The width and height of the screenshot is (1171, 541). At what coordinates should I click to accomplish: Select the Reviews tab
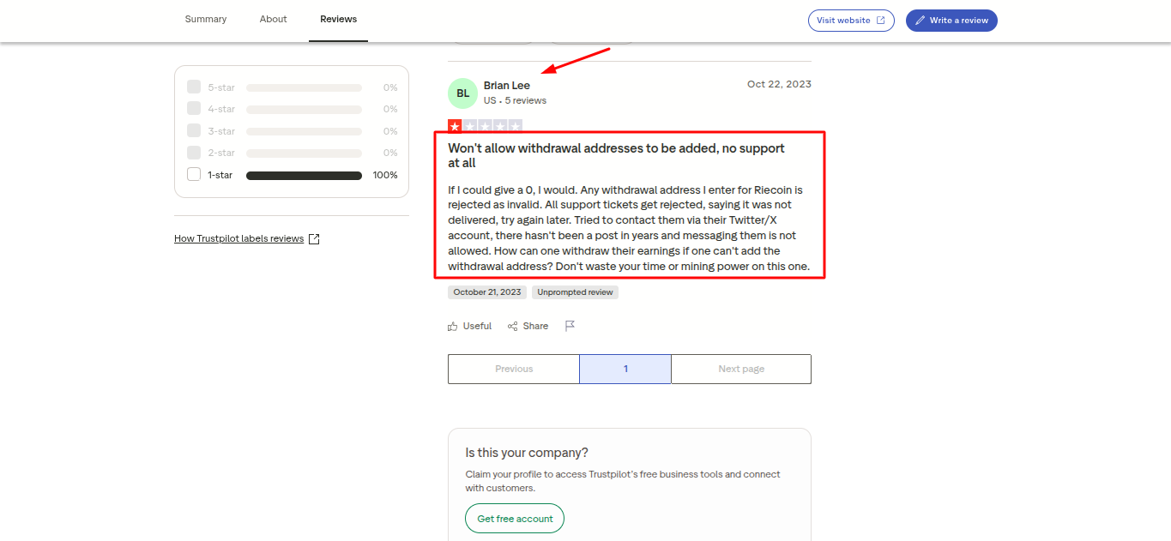(339, 20)
